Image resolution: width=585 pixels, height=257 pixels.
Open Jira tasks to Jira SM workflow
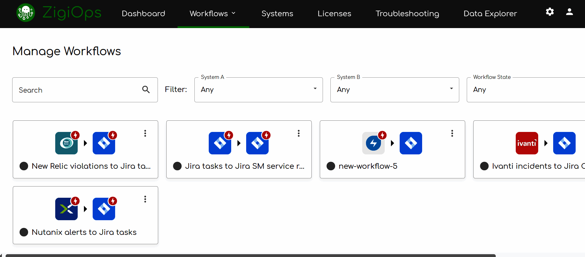click(244, 166)
